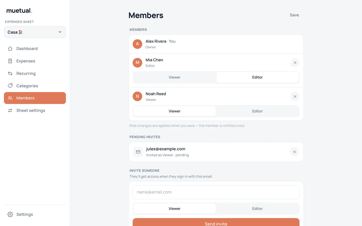Click the Settings gear icon
Image resolution: width=362 pixels, height=226 pixels.
[10, 214]
